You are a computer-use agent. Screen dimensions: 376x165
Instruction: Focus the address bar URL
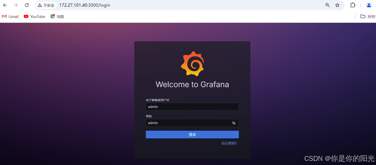[85, 5]
